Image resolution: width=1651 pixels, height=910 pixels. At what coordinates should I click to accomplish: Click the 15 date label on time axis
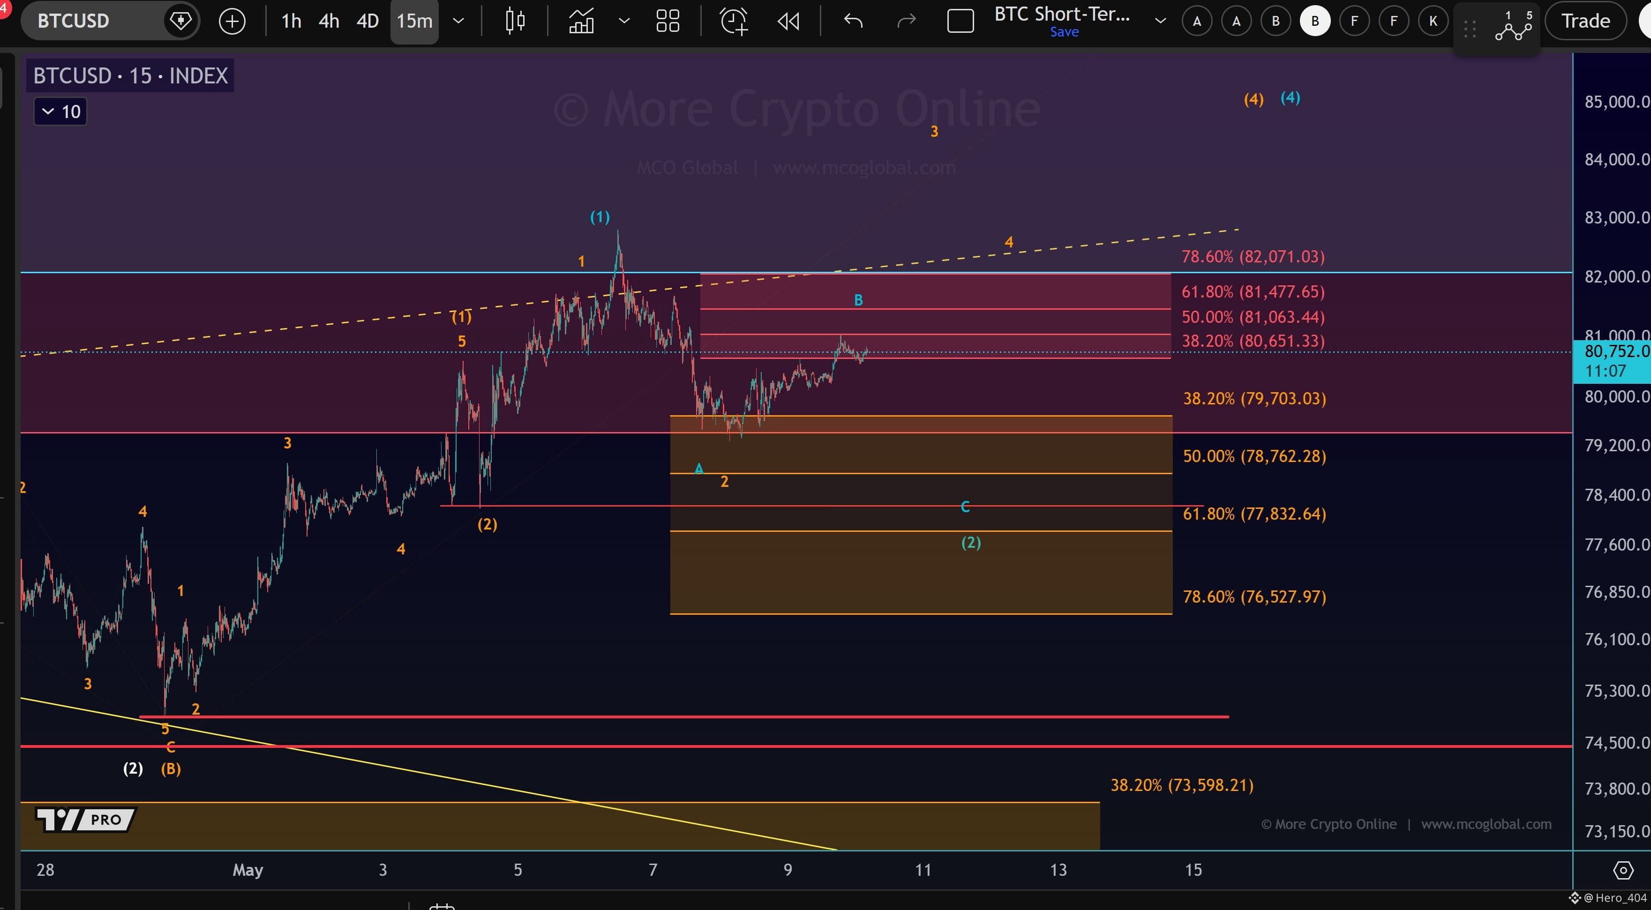point(1193,870)
